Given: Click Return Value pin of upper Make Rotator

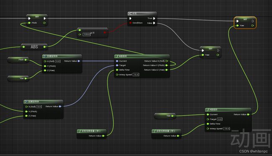Looking at the screenshot, I should coord(79,61).
